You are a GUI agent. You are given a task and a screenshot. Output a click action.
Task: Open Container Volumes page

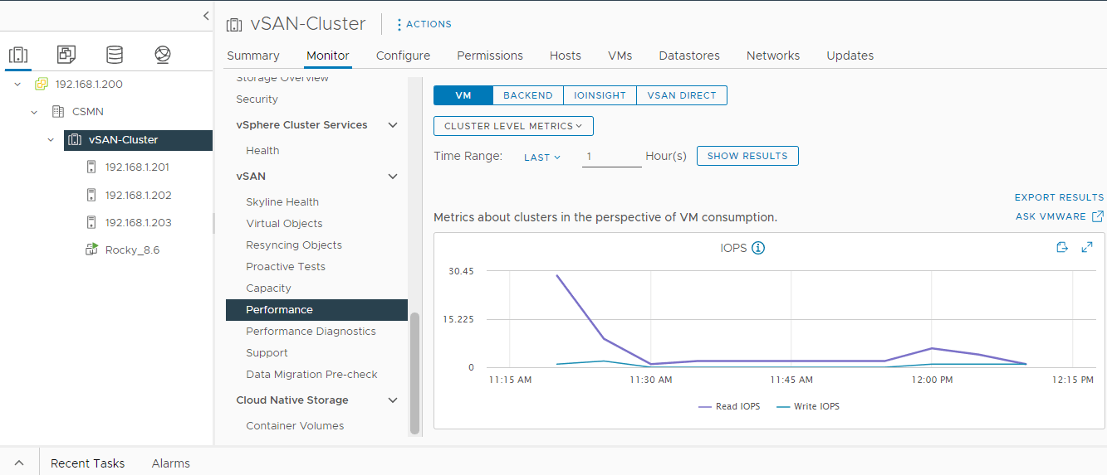(295, 426)
